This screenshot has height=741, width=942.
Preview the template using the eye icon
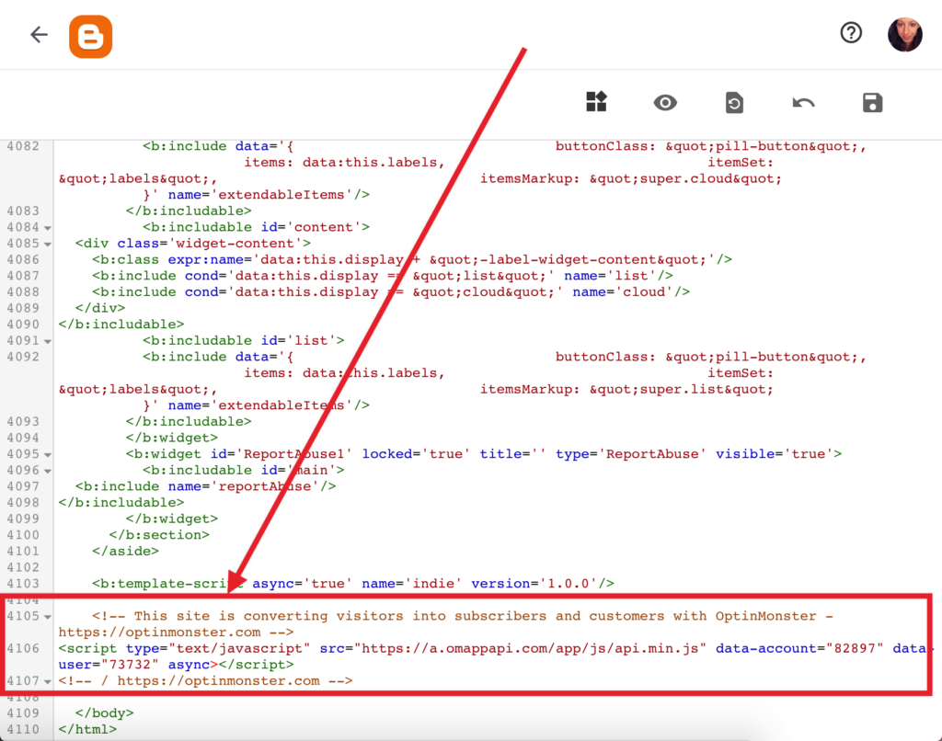point(665,102)
